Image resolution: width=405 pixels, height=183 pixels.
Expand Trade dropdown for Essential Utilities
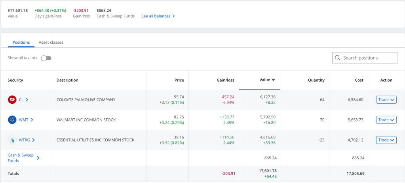386,140
